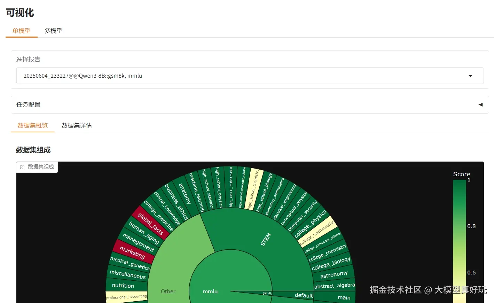
Task: Click the professional_accounting segment
Action: pyautogui.click(x=126, y=297)
